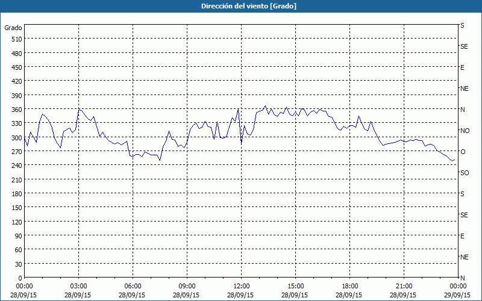Click the 270 degree tick label
The image size is (482, 301).
17,152
